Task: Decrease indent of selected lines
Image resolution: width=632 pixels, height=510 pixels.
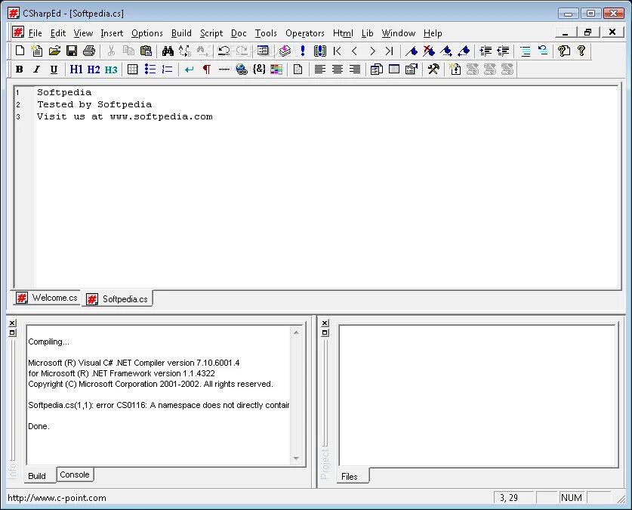Action: [x=503, y=51]
